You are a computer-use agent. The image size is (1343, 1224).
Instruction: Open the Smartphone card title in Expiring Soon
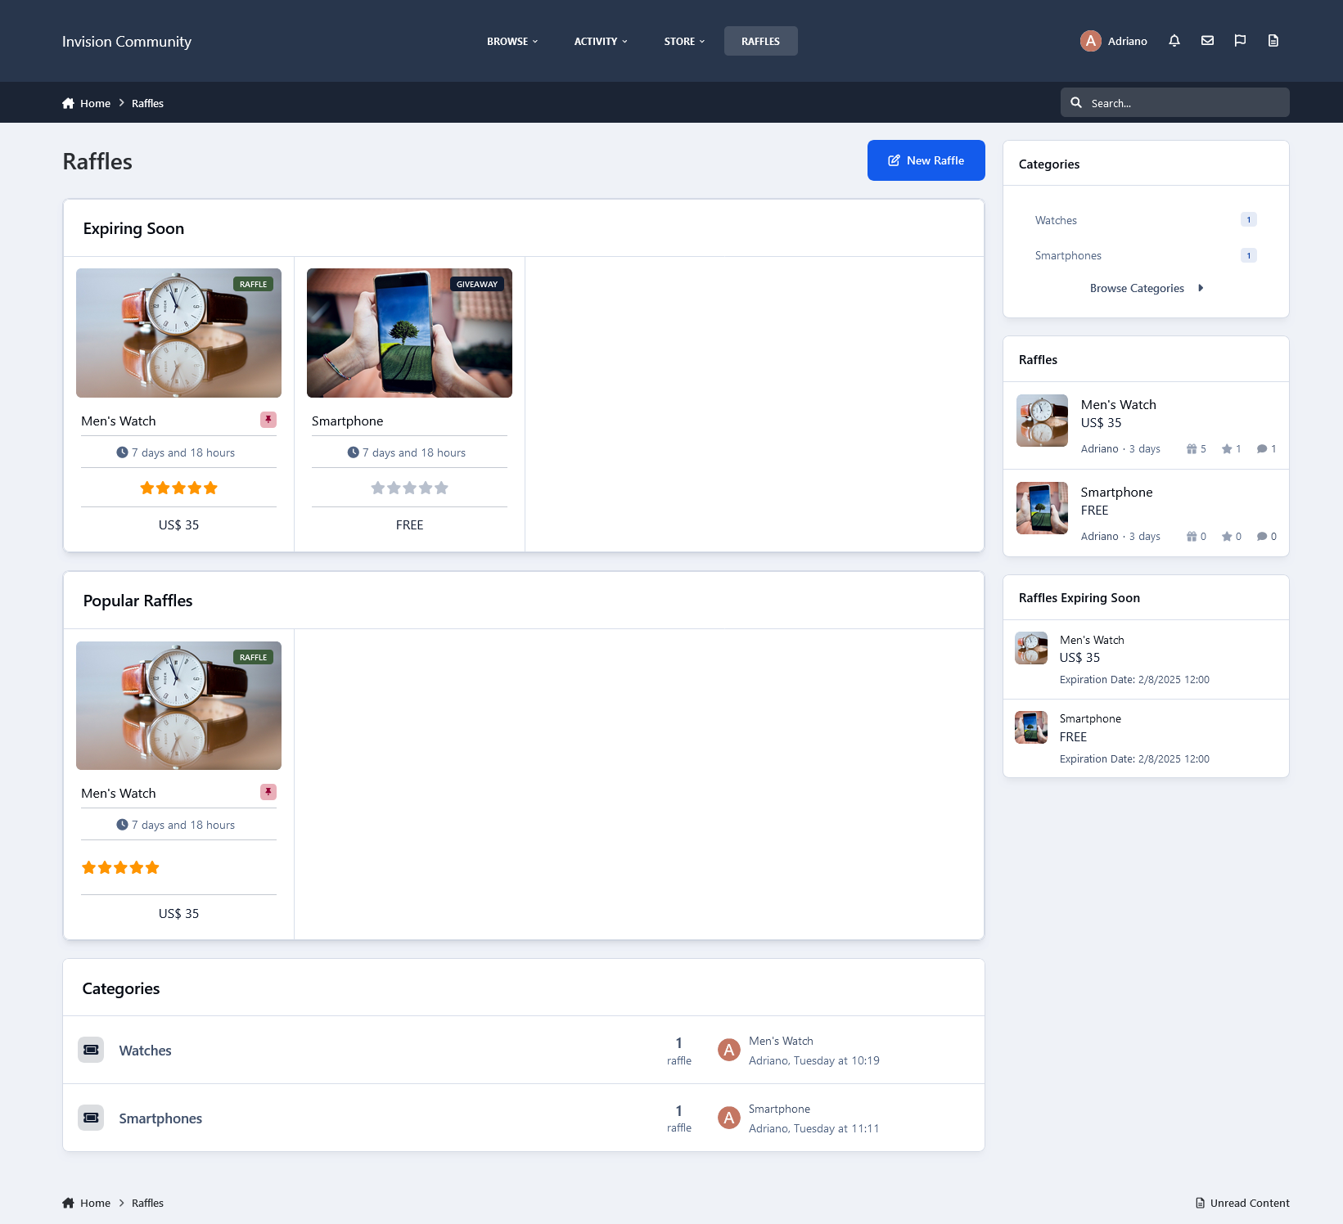[x=347, y=421]
